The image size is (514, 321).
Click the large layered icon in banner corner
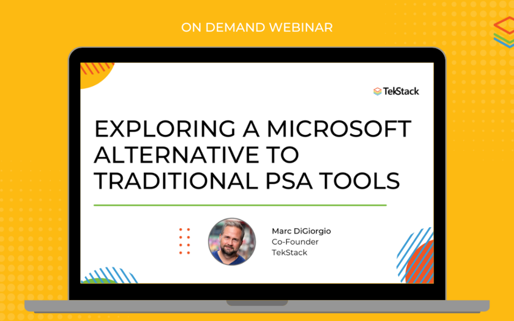(x=504, y=32)
